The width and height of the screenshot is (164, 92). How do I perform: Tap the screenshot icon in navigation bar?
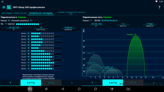coord(30,89)
